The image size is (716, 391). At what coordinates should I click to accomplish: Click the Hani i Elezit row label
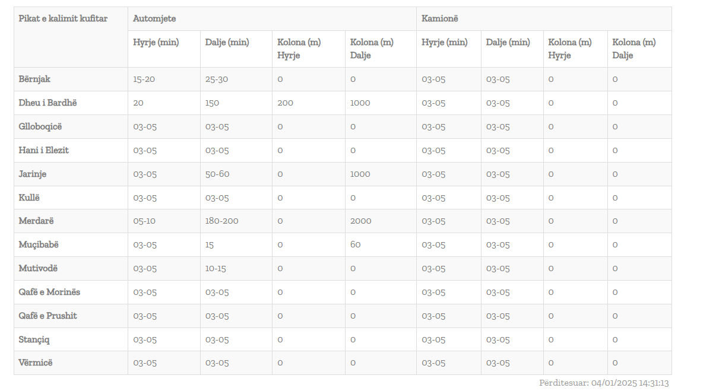coord(44,150)
